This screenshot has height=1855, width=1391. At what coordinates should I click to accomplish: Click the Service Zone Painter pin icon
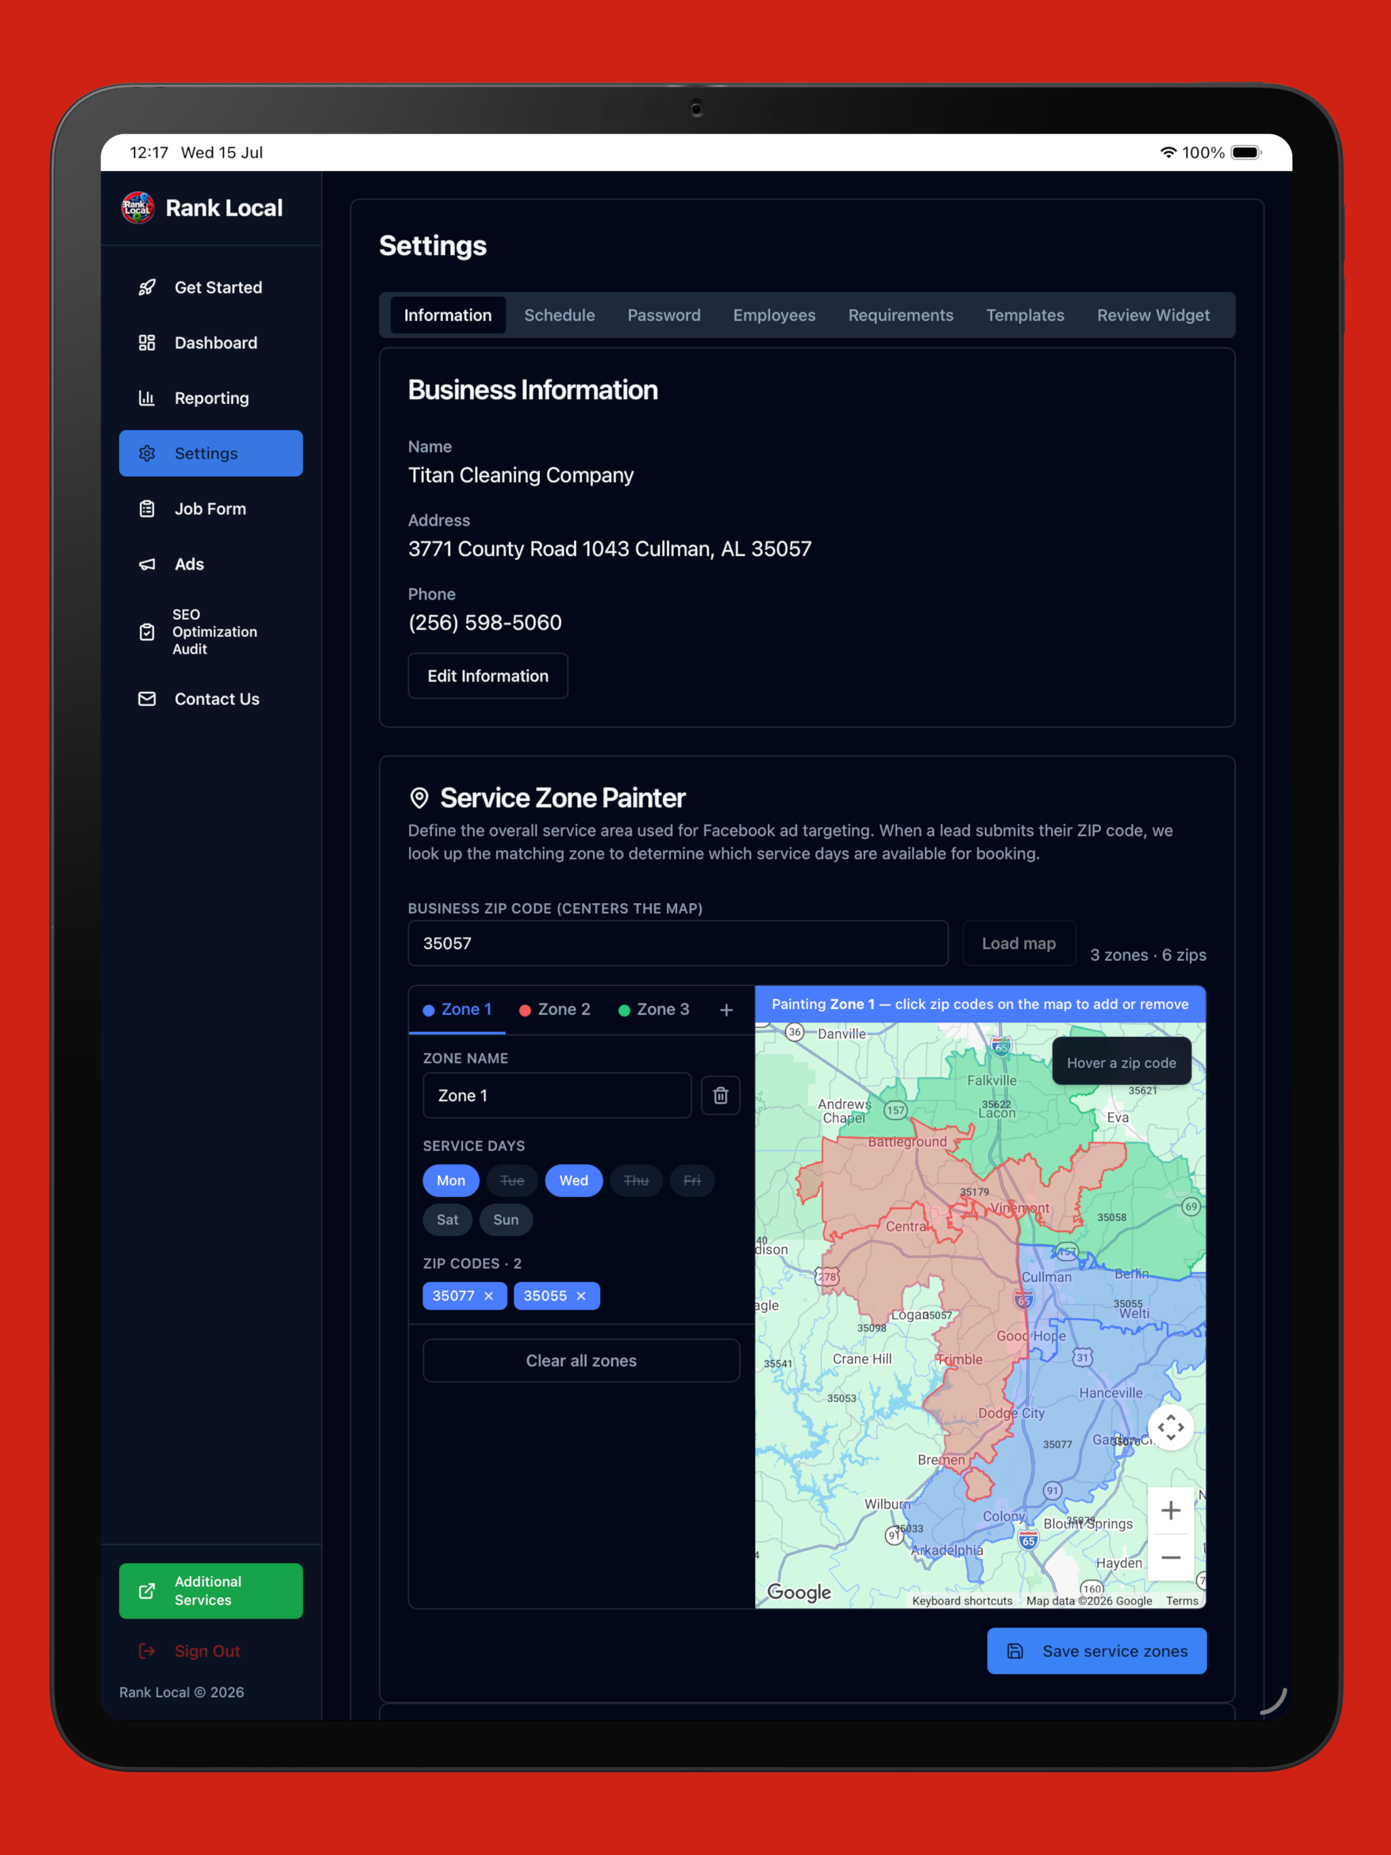[x=420, y=798]
